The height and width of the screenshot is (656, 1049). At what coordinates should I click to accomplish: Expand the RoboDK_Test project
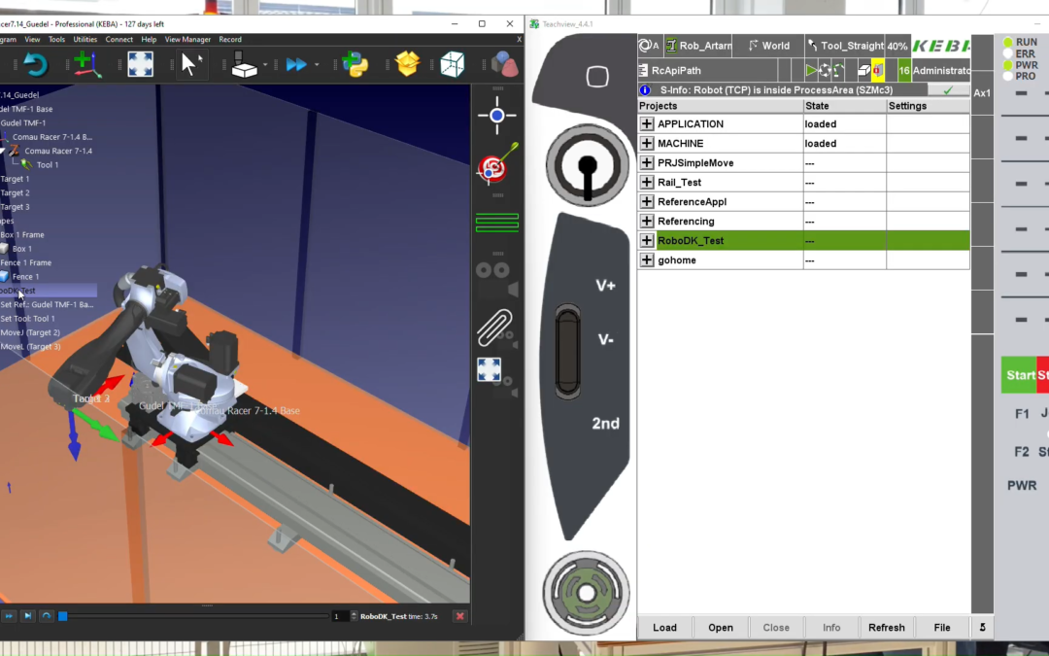[646, 240]
